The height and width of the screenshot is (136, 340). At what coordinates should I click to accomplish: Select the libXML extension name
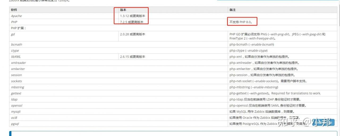point(16,57)
